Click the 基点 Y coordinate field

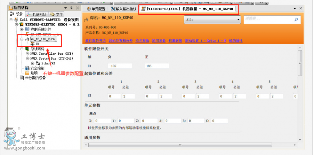point(126,121)
